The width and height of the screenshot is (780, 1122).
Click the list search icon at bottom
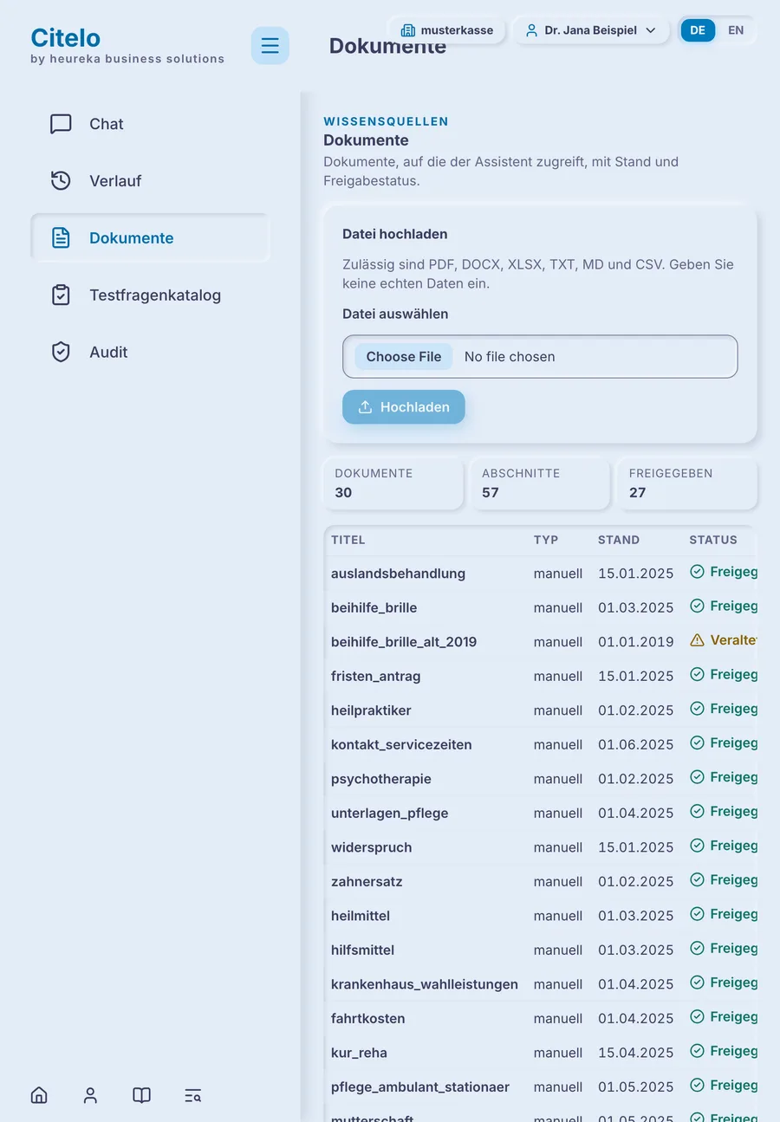tap(192, 1095)
